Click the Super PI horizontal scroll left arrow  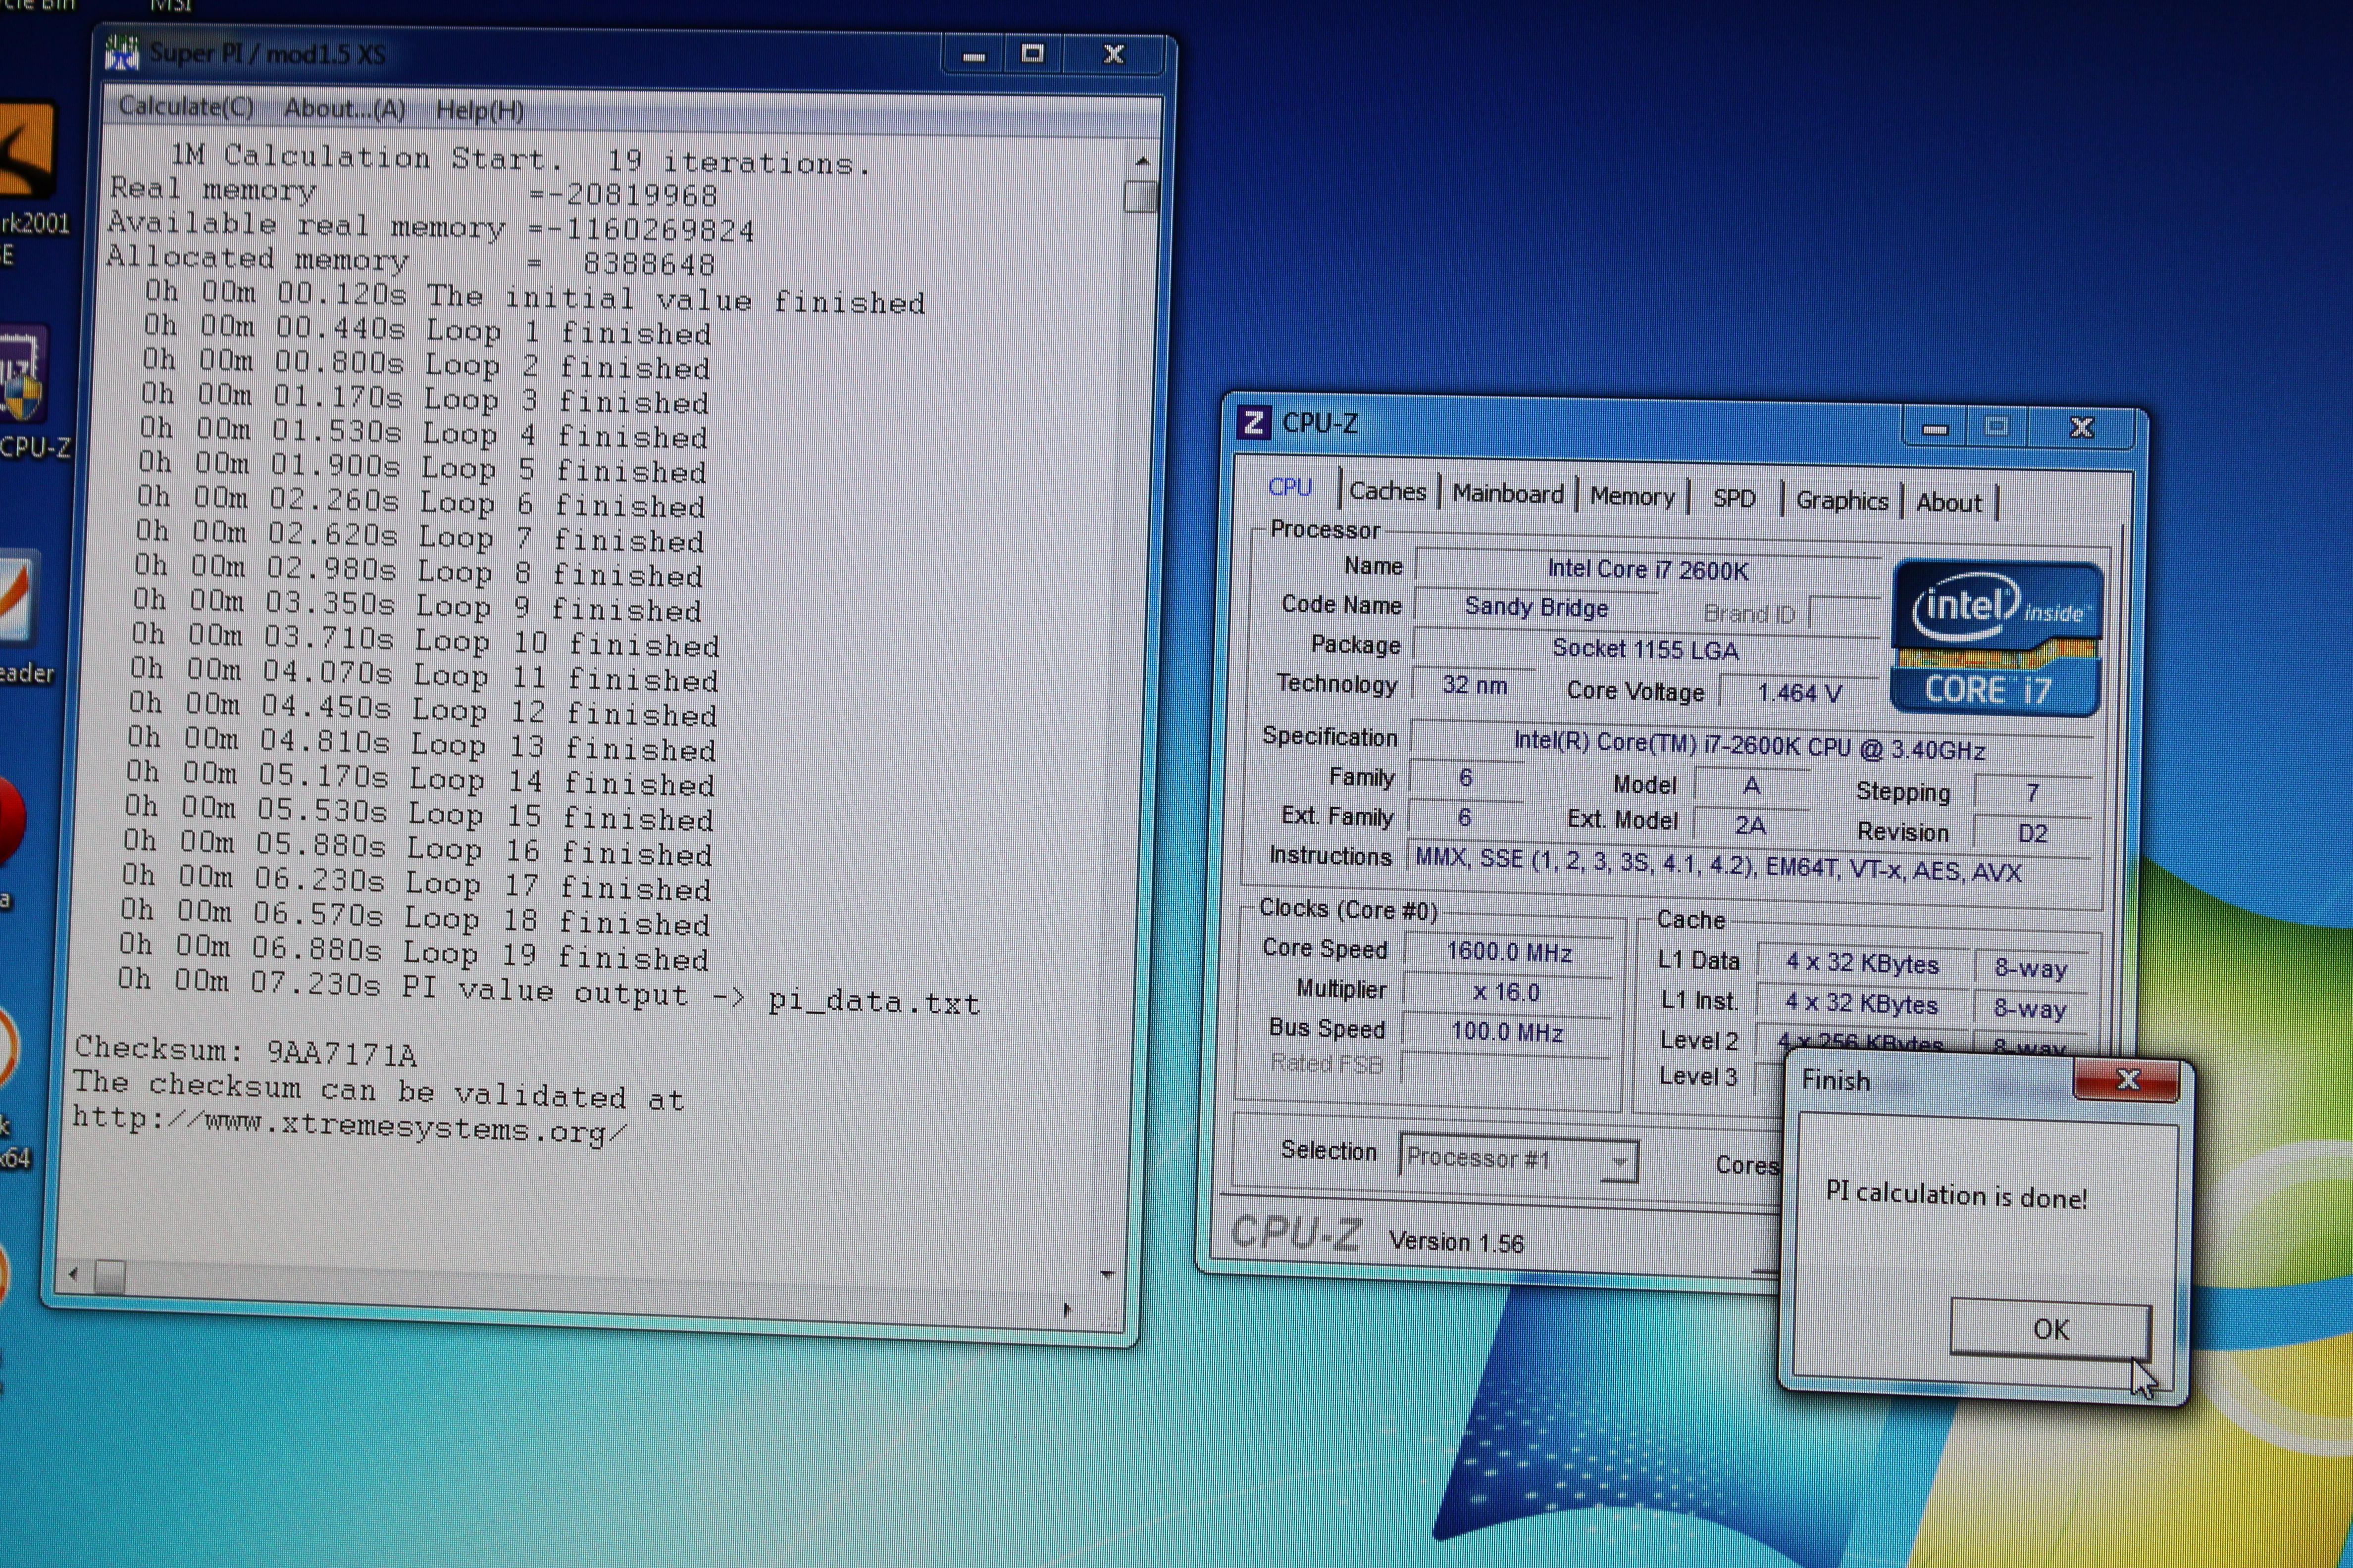[x=73, y=1274]
